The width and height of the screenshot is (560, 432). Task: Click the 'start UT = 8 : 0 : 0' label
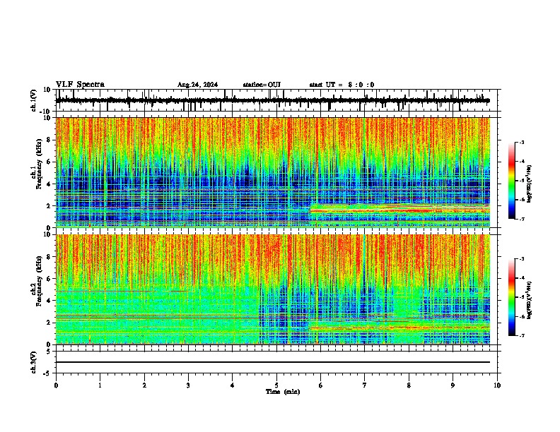pyautogui.click(x=342, y=85)
